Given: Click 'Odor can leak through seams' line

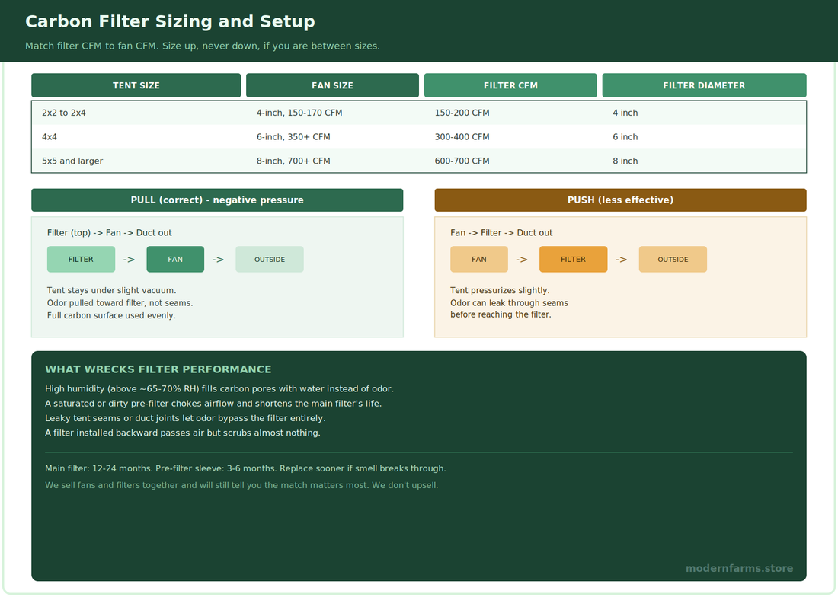Looking at the screenshot, I should pos(509,303).
